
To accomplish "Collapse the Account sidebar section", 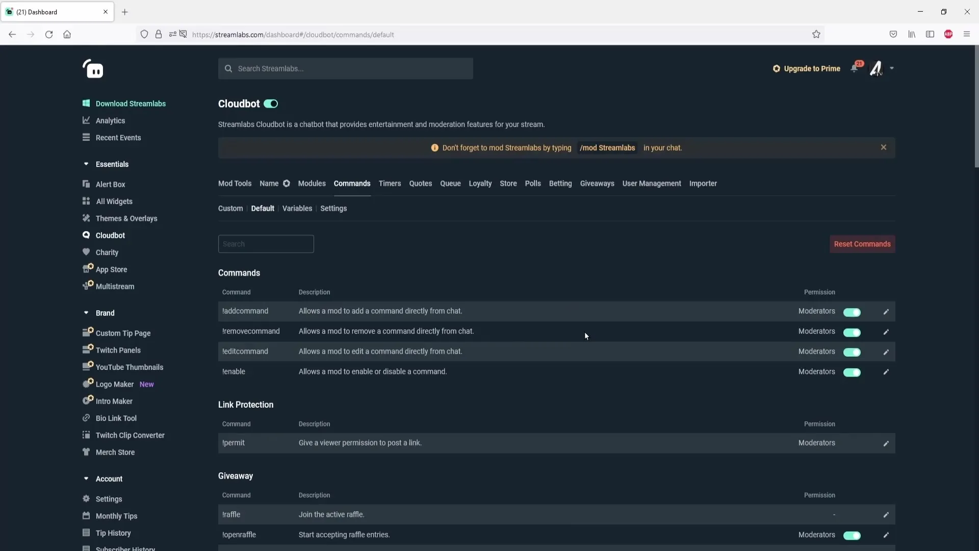I will point(86,479).
